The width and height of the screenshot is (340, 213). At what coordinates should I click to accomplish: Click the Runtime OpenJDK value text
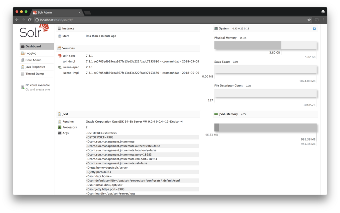pyautogui.click(x=134, y=122)
